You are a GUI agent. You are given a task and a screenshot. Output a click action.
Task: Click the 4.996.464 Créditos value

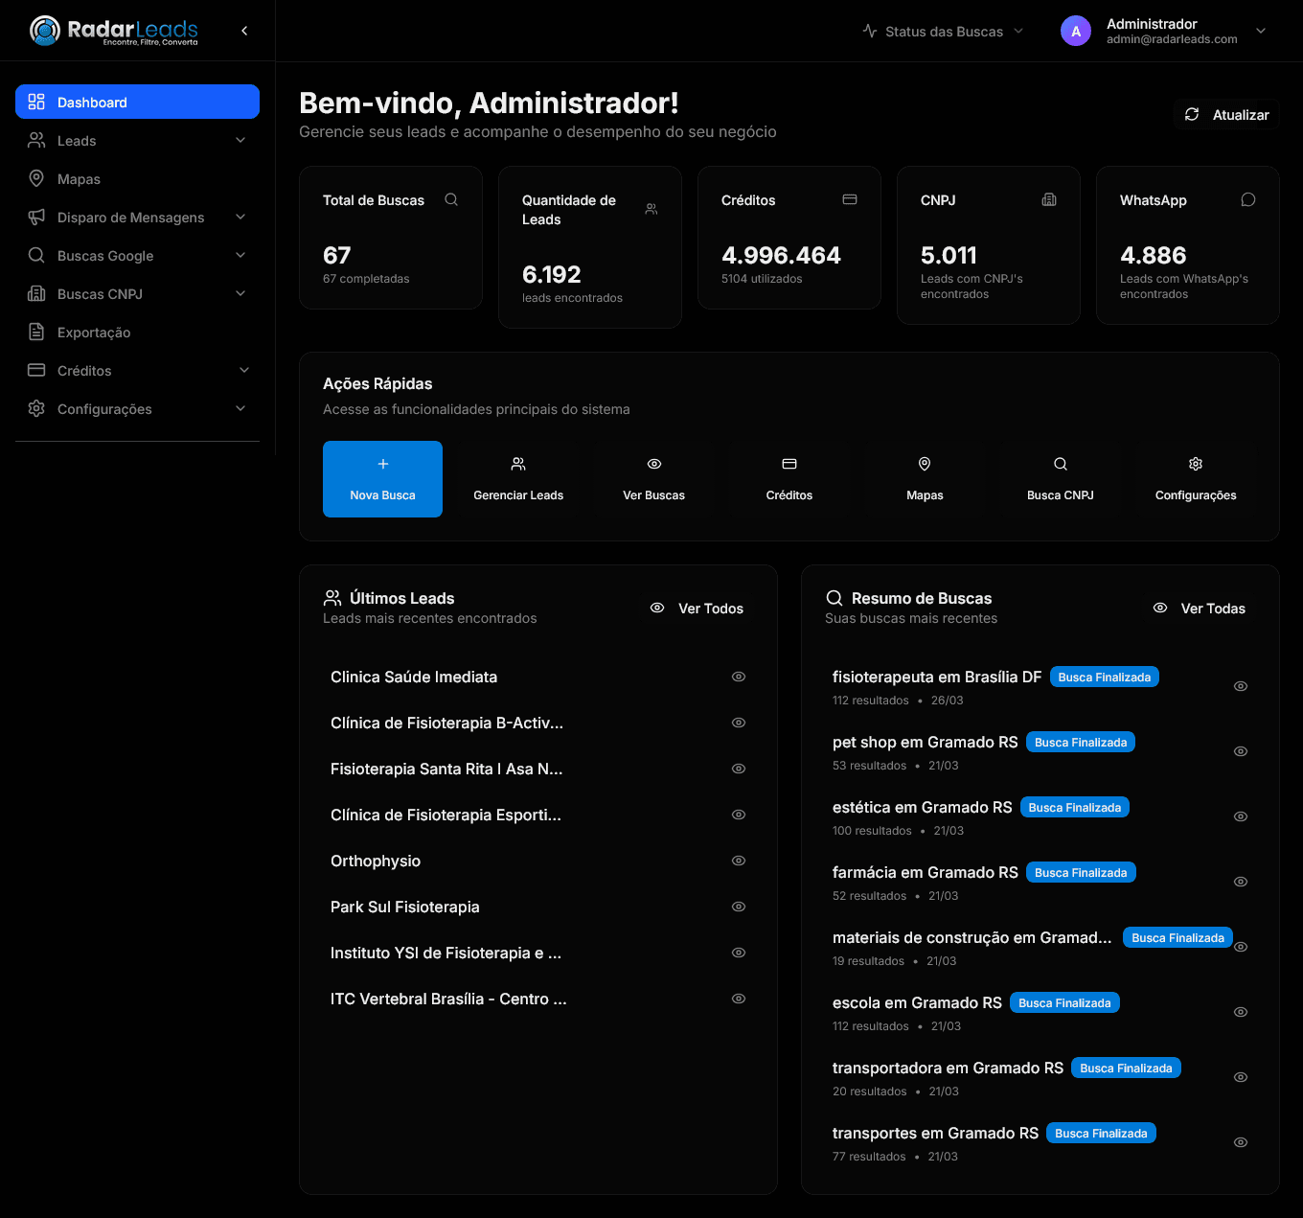(x=781, y=255)
